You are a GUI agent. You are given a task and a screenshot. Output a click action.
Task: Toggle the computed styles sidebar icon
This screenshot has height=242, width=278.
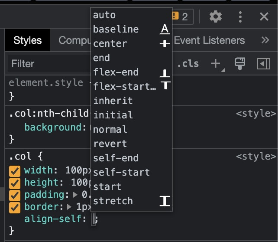(264, 64)
